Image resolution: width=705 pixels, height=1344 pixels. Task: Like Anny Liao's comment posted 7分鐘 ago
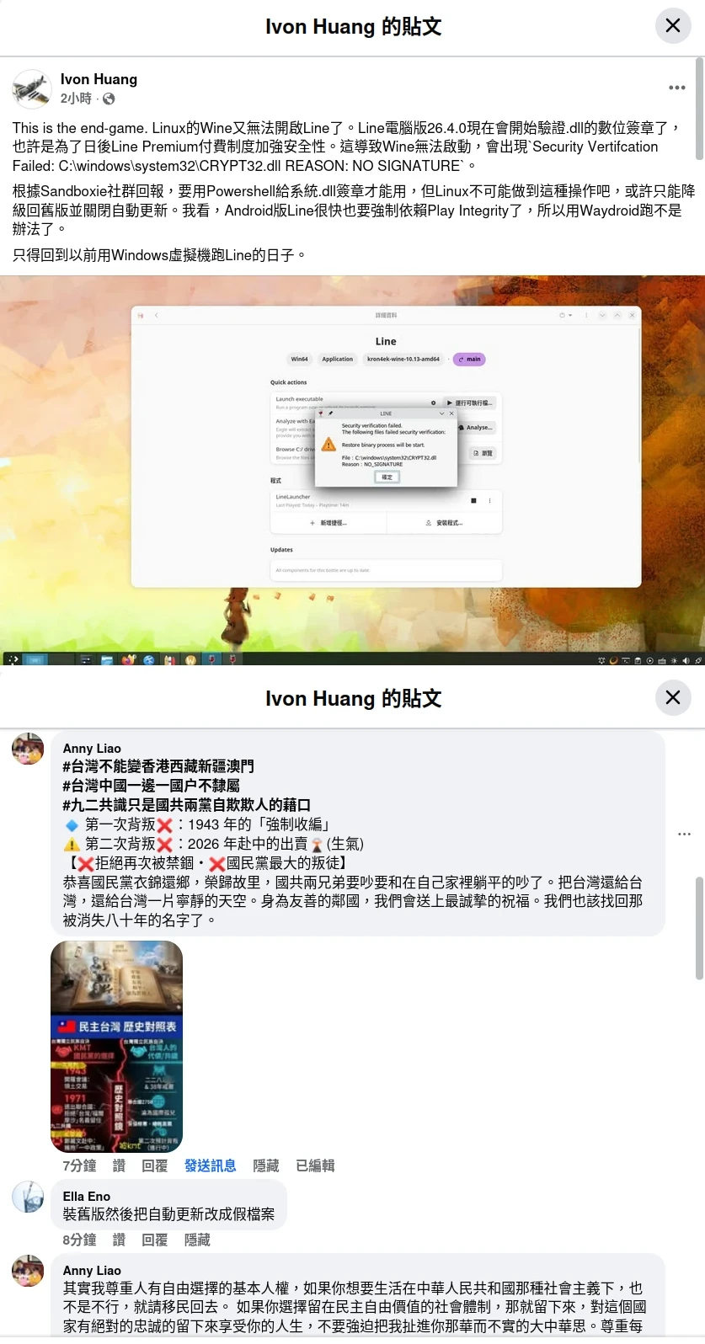pos(119,1165)
